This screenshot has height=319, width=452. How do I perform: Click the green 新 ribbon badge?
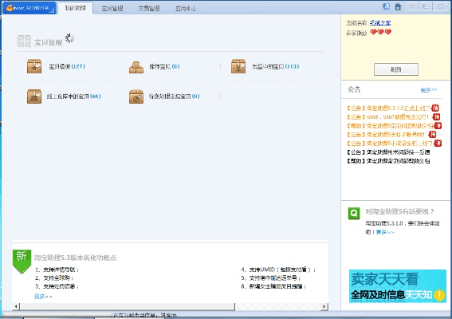[22, 262]
